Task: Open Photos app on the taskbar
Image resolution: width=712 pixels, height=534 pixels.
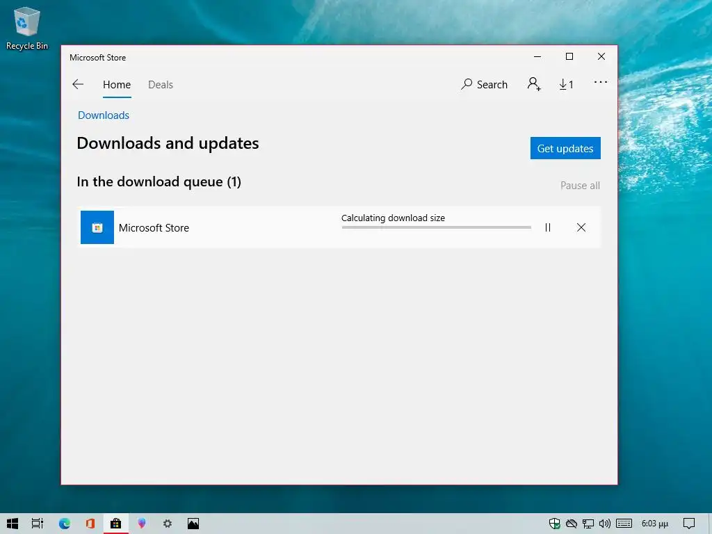Action: point(193,524)
